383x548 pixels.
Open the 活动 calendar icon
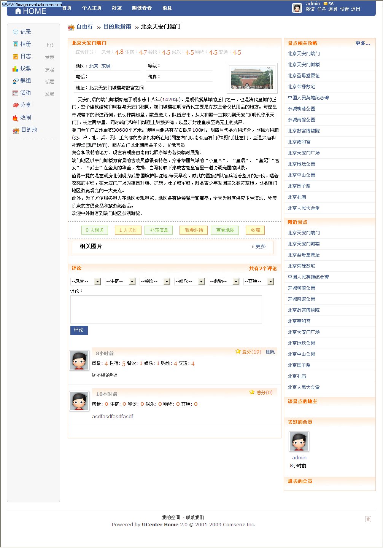point(16,93)
